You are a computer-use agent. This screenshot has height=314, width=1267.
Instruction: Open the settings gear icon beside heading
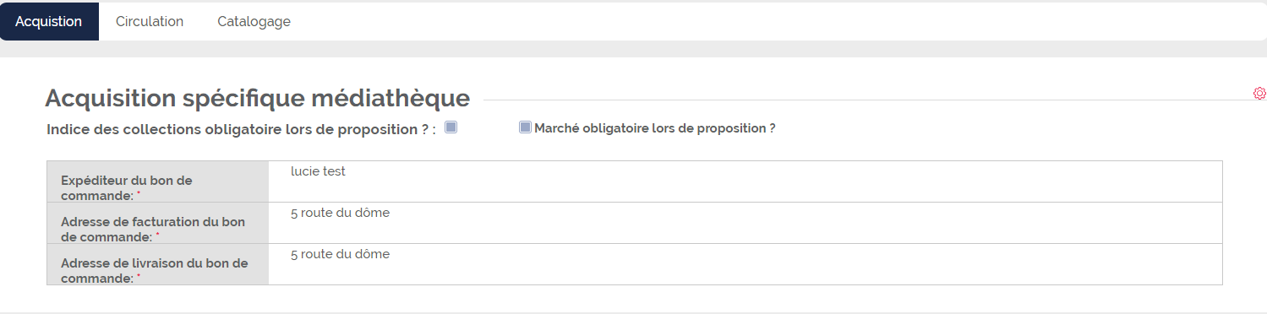click(1259, 93)
